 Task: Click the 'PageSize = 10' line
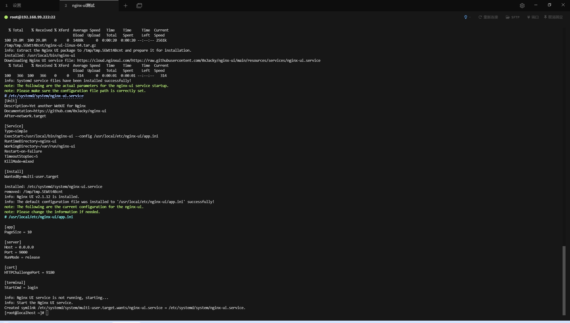[18, 232]
